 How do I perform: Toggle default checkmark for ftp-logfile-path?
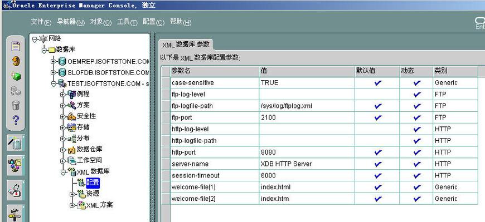pos(377,106)
